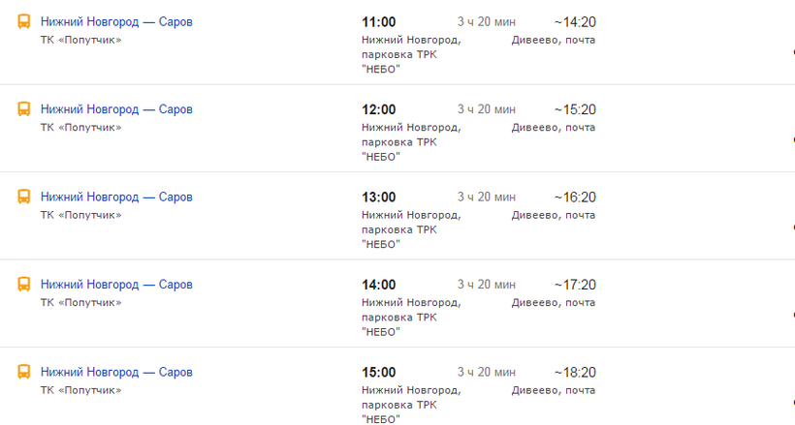The width and height of the screenshot is (795, 425).
Task: Click the 3 ч 20 мин duration at 13:00
Action: tap(487, 197)
